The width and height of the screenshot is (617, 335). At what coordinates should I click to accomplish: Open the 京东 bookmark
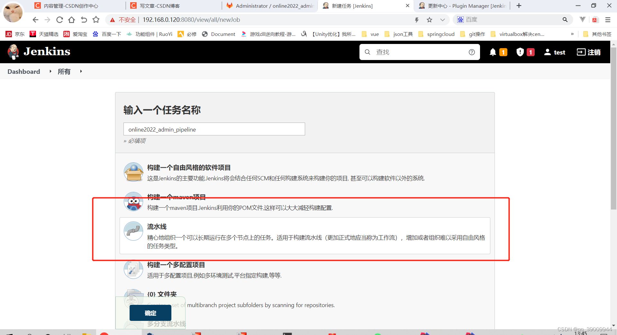[15, 34]
